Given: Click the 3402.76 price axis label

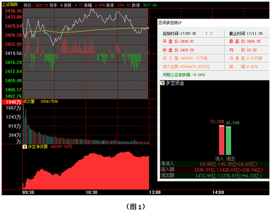Looking at the screenshot, I should (13, 96).
